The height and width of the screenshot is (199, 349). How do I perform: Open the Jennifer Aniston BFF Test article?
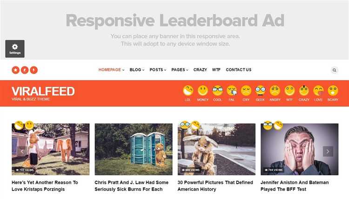coord(295,186)
